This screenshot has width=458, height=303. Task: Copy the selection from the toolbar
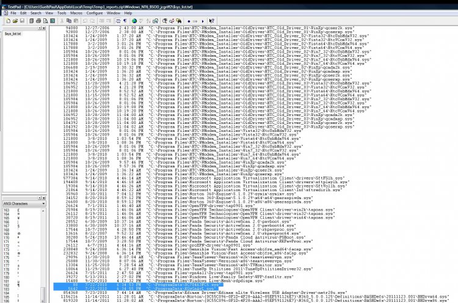69,21
